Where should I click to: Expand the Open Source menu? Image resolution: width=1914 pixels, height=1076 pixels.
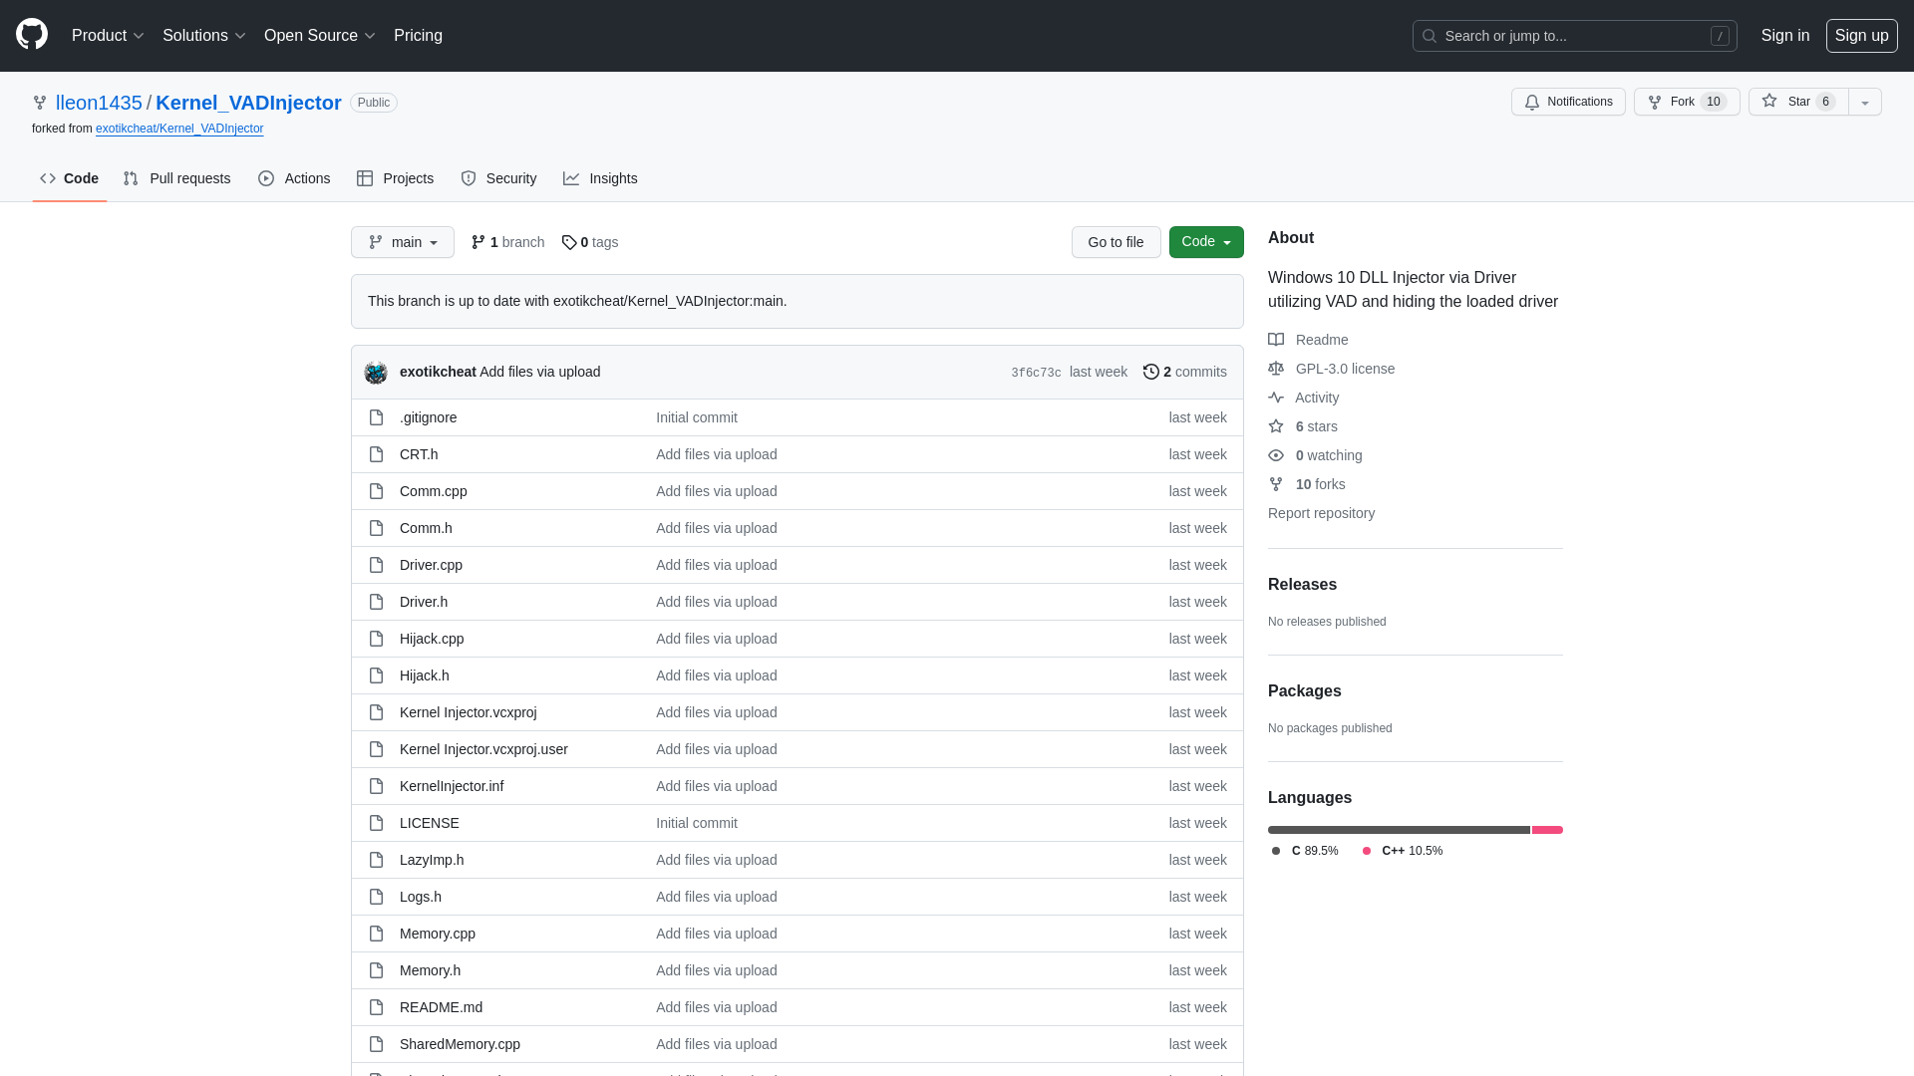pos(319,36)
